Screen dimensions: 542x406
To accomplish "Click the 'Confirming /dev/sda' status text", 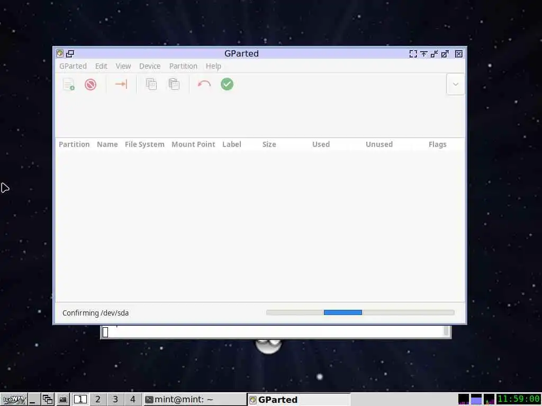I will pos(95,313).
